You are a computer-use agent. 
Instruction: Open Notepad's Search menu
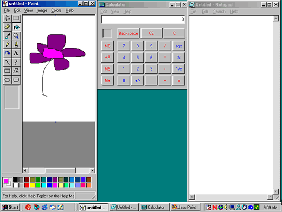[x=219, y=11]
